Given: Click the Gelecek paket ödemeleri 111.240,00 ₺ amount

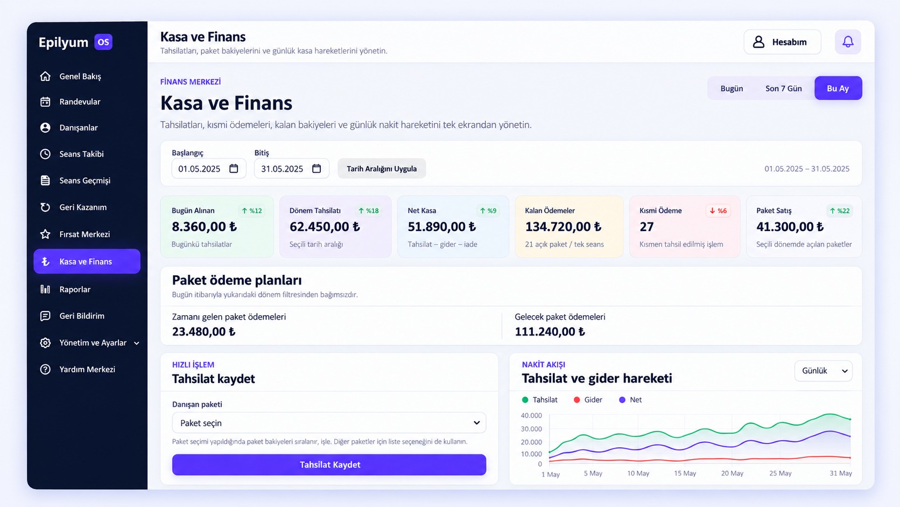Looking at the screenshot, I should [x=550, y=332].
